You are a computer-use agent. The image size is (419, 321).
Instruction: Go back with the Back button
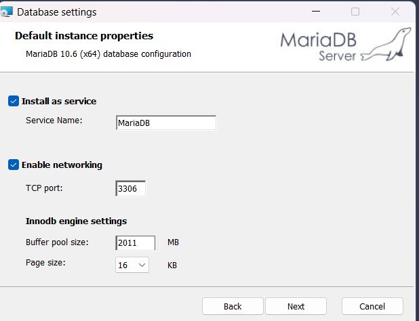(x=233, y=306)
